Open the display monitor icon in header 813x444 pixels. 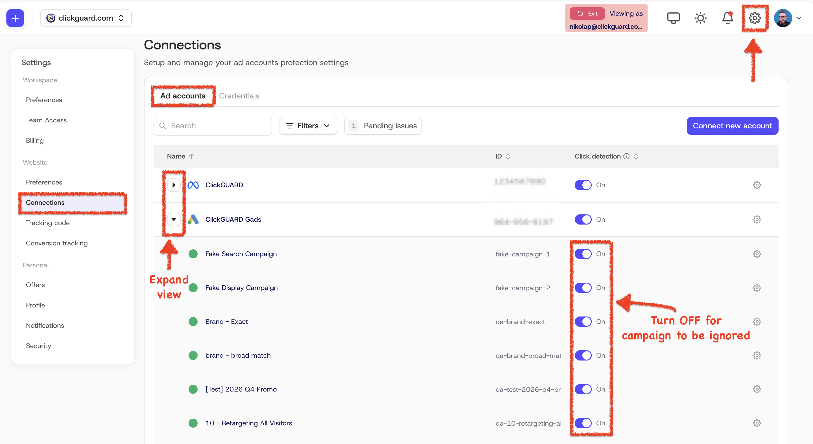[x=673, y=18]
